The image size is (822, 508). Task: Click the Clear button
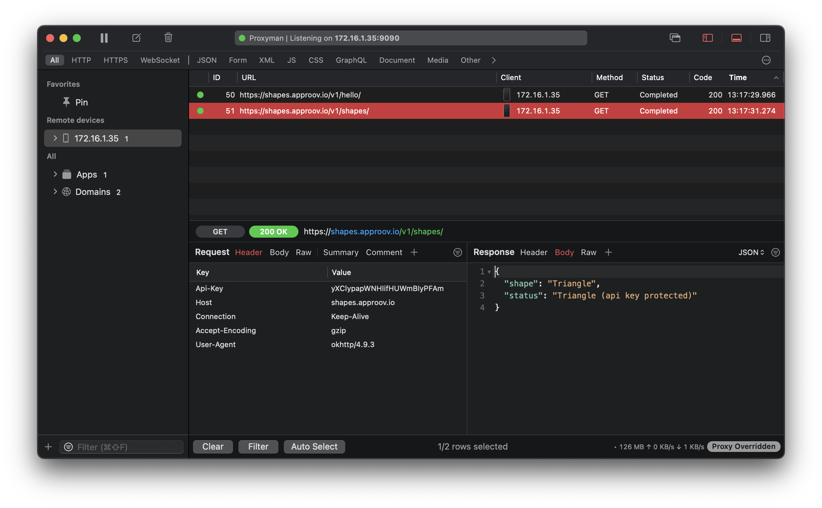[213, 447]
